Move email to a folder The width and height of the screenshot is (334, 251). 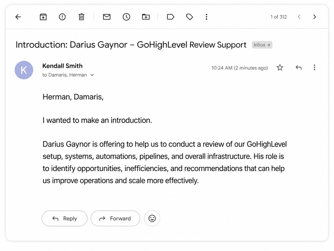[146, 17]
